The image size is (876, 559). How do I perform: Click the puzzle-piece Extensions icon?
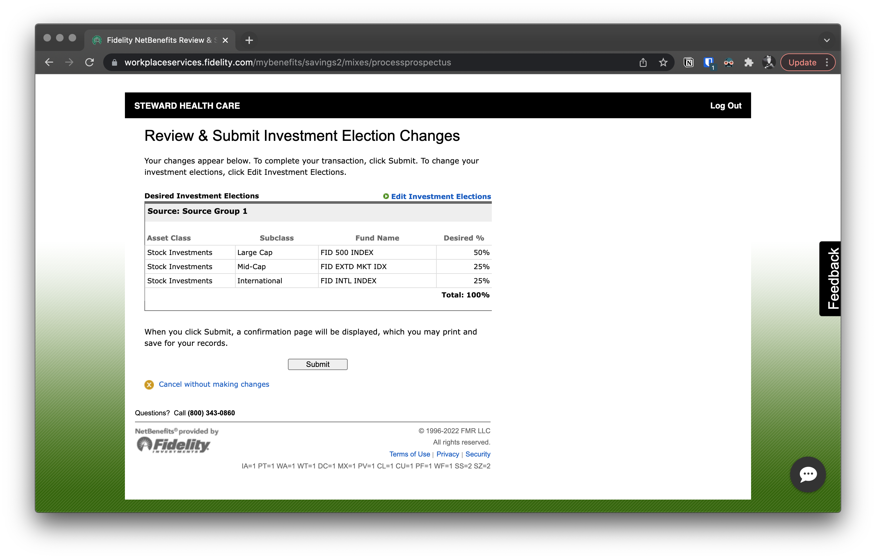point(748,63)
